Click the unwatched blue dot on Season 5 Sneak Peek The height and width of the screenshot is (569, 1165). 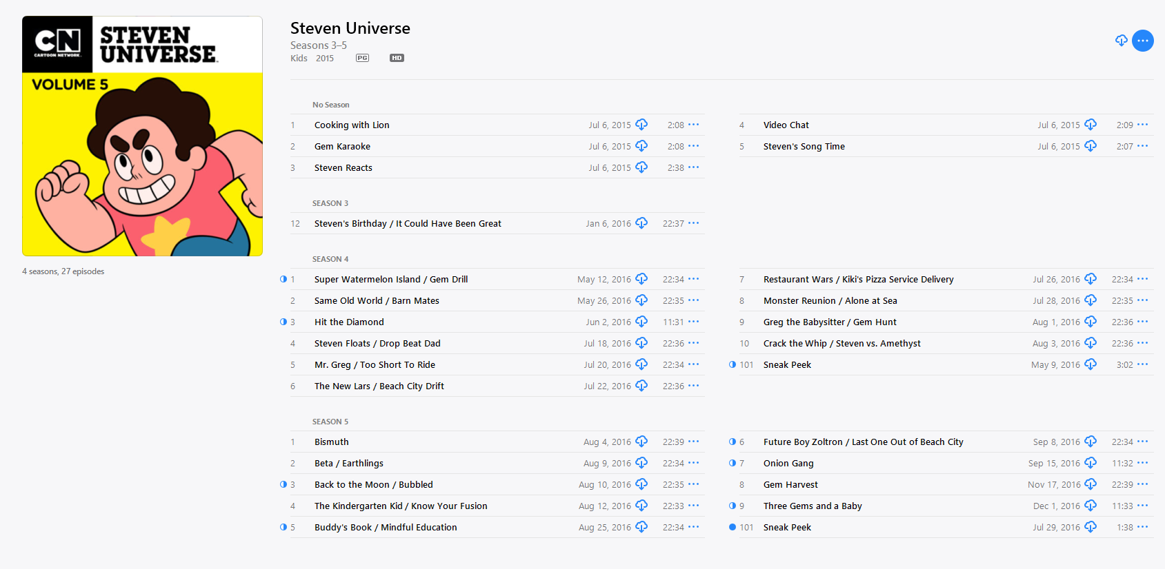(x=733, y=527)
